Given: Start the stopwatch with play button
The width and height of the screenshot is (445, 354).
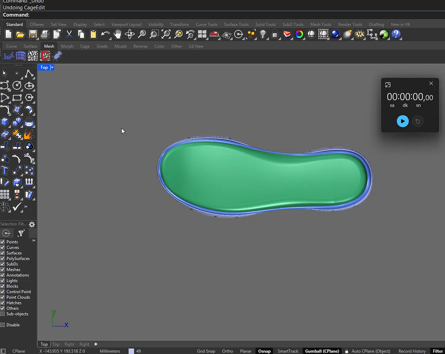Looking at the screenshot, I should (x=402, y=121).
